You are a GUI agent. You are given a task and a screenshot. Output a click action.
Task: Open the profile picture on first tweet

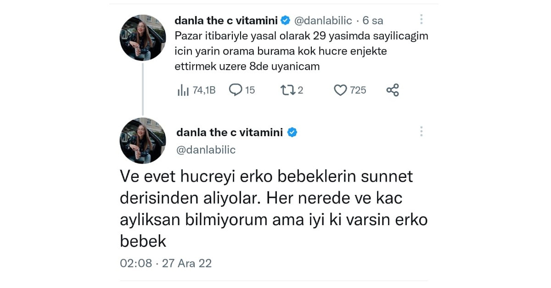pos(143,38)
